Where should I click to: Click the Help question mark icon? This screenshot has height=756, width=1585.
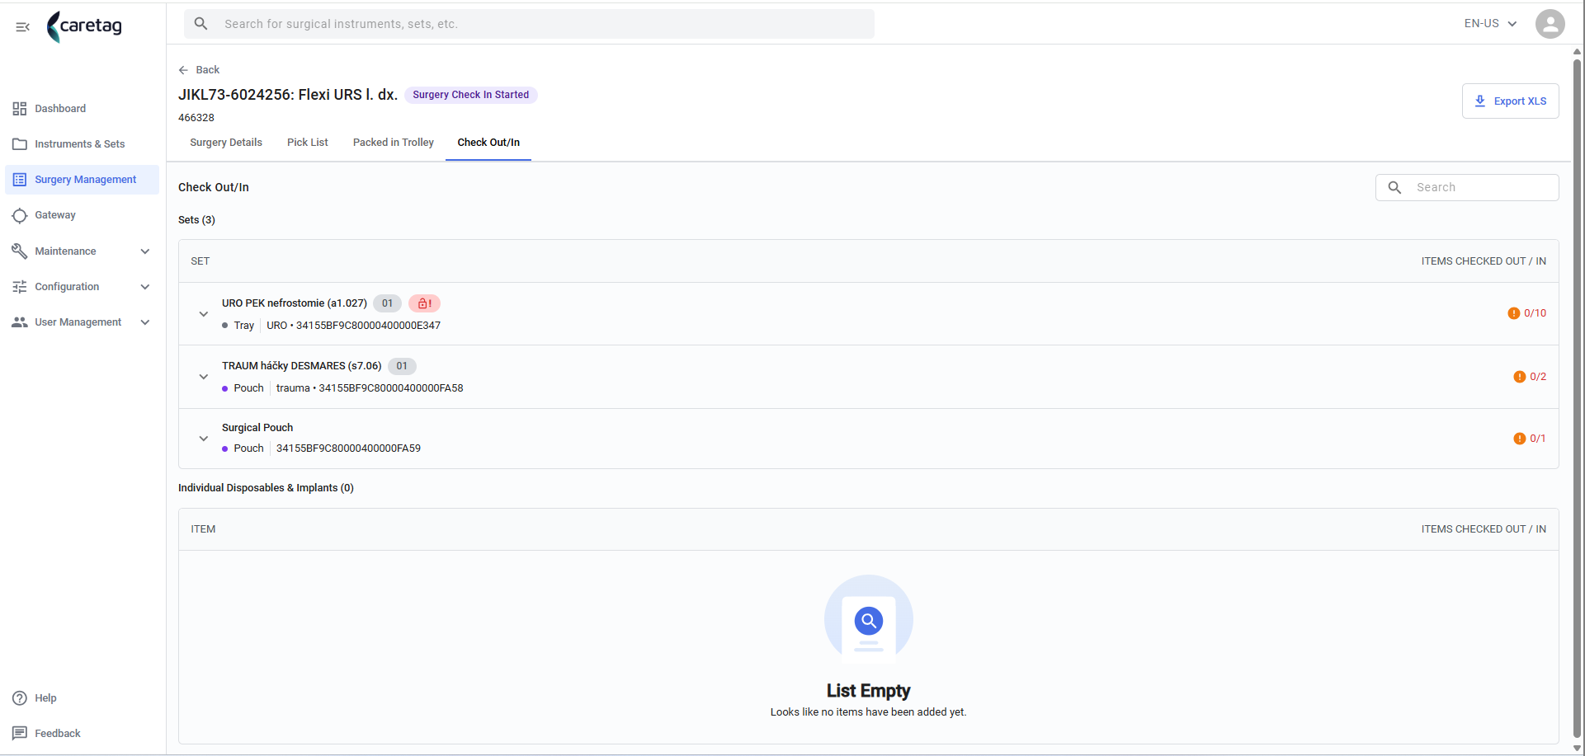click(x=20, y=698)
